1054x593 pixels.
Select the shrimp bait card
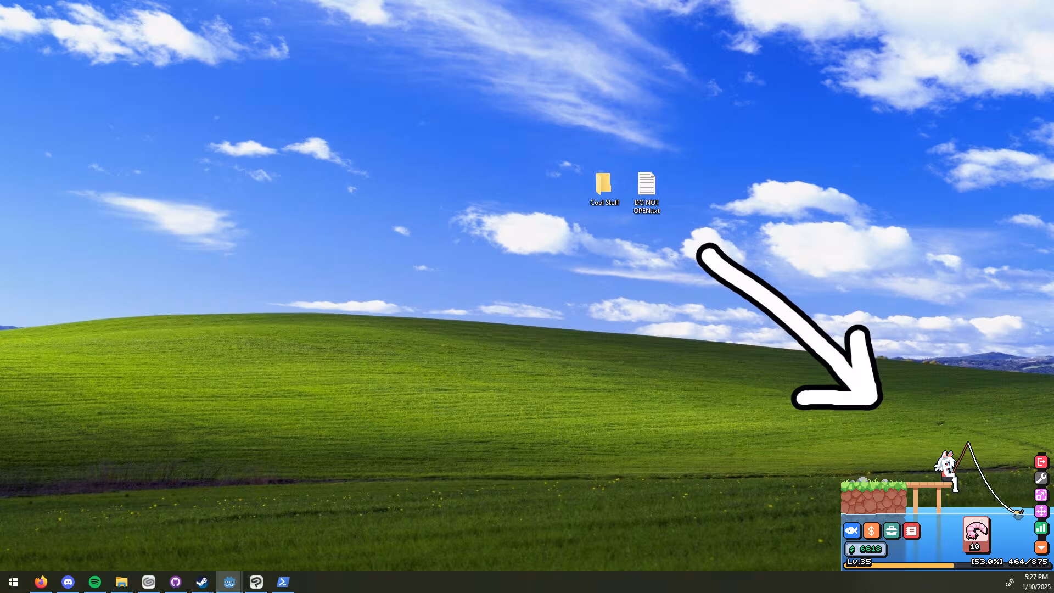976,534
